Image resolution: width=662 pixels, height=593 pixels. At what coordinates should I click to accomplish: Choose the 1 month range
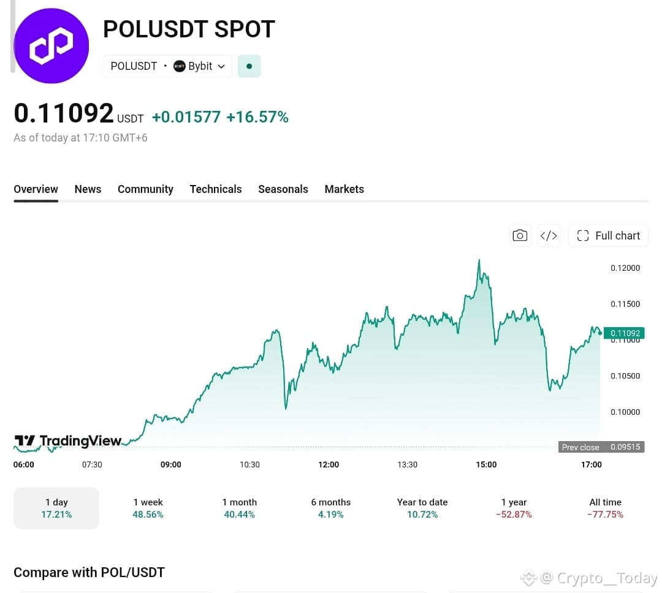click(x=240, y=508)
